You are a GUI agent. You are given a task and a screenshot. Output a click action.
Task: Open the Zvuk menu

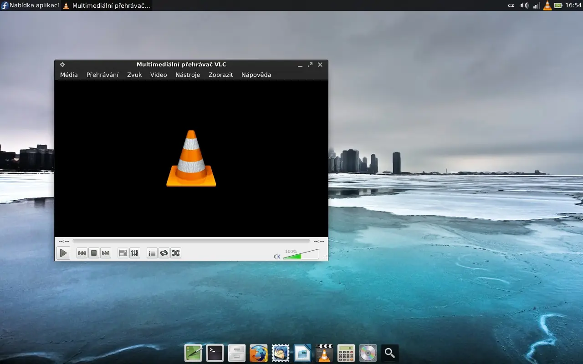click(134, 75)
